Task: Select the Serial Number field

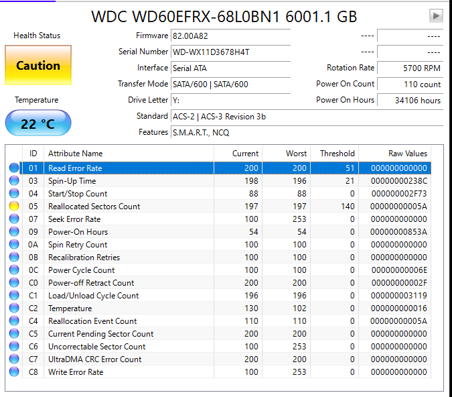Action: (x=230, y=52)
